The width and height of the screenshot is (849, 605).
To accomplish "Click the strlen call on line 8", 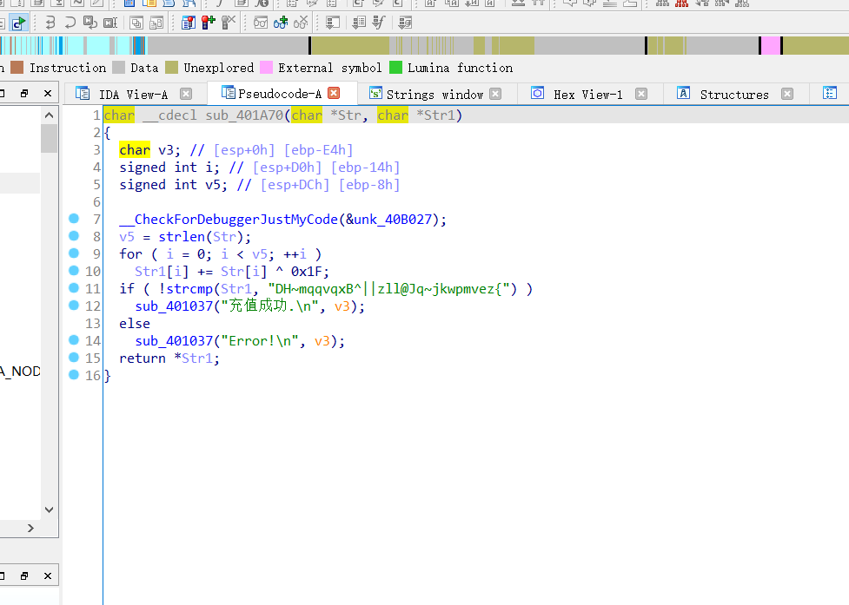I will (182, 236).
